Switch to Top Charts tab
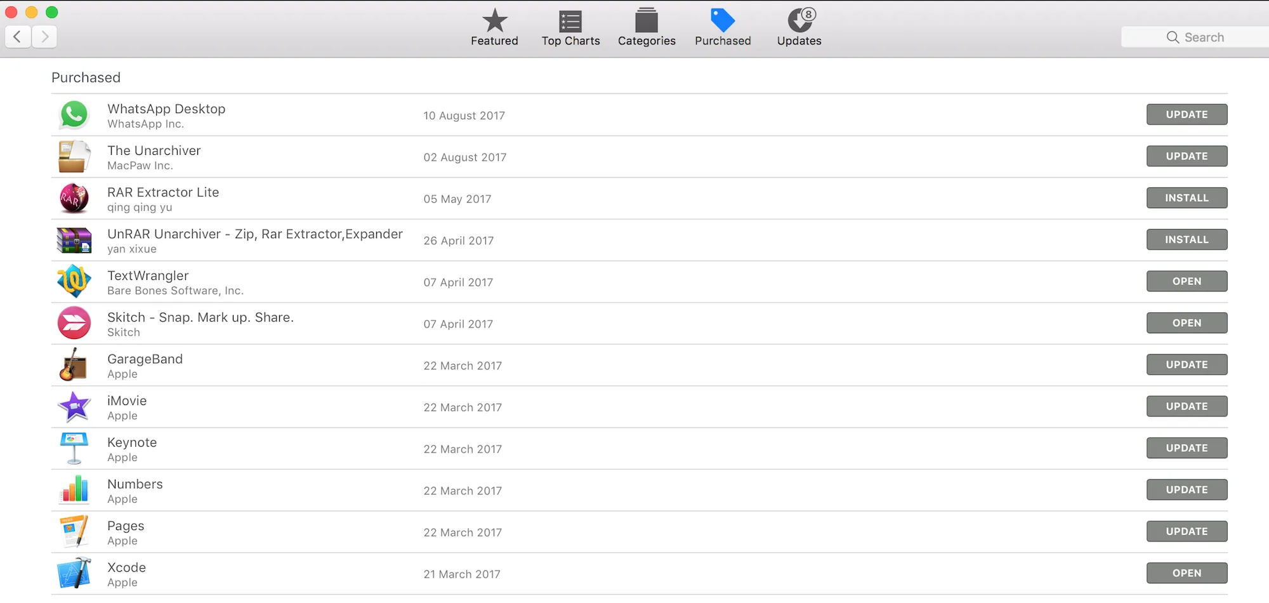The width and height of the screenshot is (1269, 603). (x=570, y=28)
